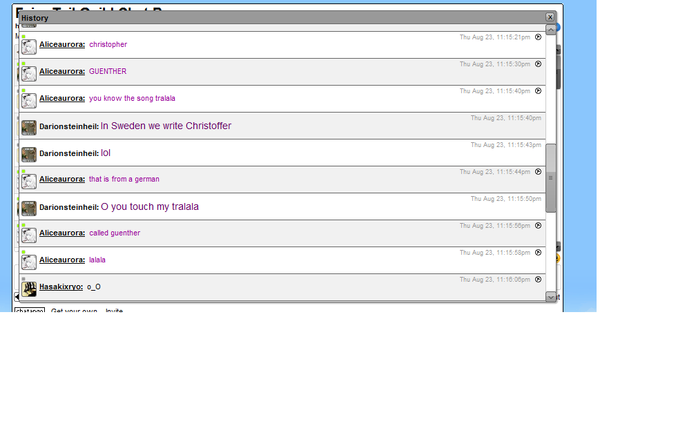This screenshot has width=696, height=435.
Task: Open the Aliceaurora username link on the "GUENTHER" message
Action: [62, 71]
